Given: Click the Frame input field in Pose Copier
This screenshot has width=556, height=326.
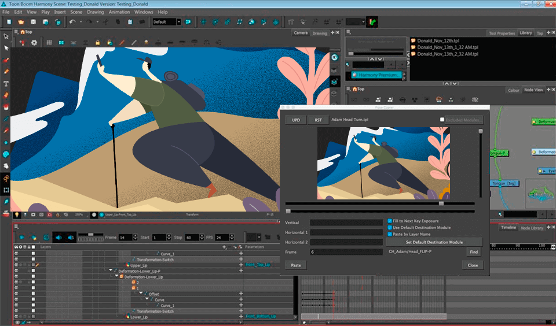Looking at the screenshot, I should click(346, 252).
